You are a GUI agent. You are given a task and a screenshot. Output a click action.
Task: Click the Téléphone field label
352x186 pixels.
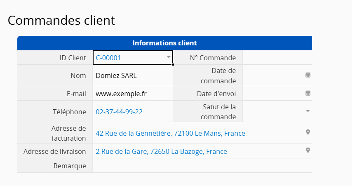point(71,112)
